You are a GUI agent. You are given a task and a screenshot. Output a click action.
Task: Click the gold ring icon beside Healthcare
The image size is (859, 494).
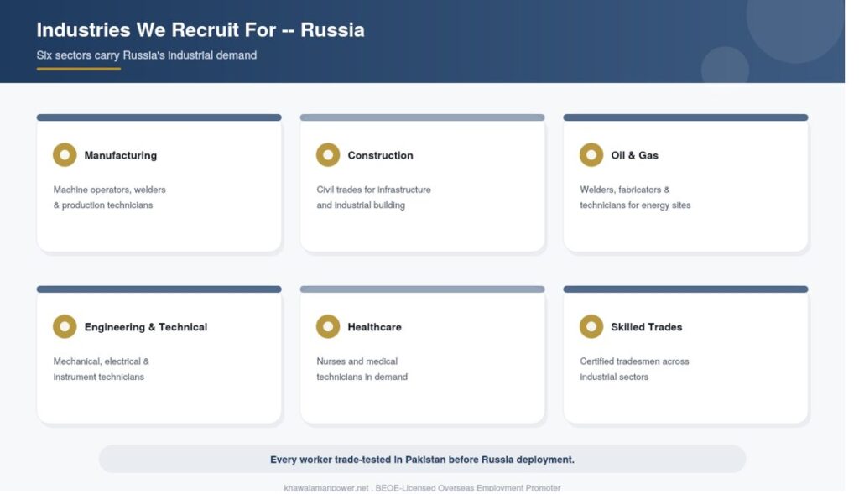(328, 327)
